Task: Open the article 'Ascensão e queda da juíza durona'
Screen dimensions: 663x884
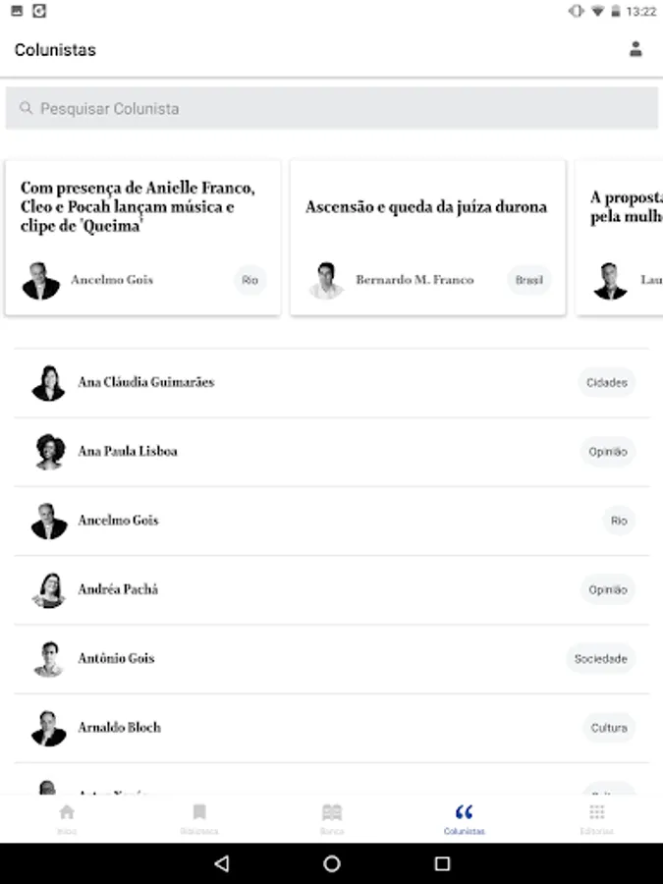Action: [426, 207]
